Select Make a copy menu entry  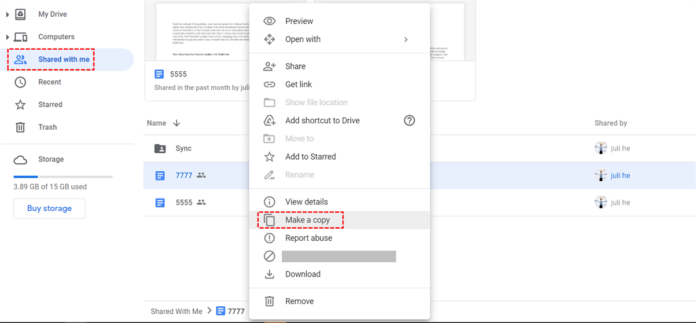click(x=307, y=220)
